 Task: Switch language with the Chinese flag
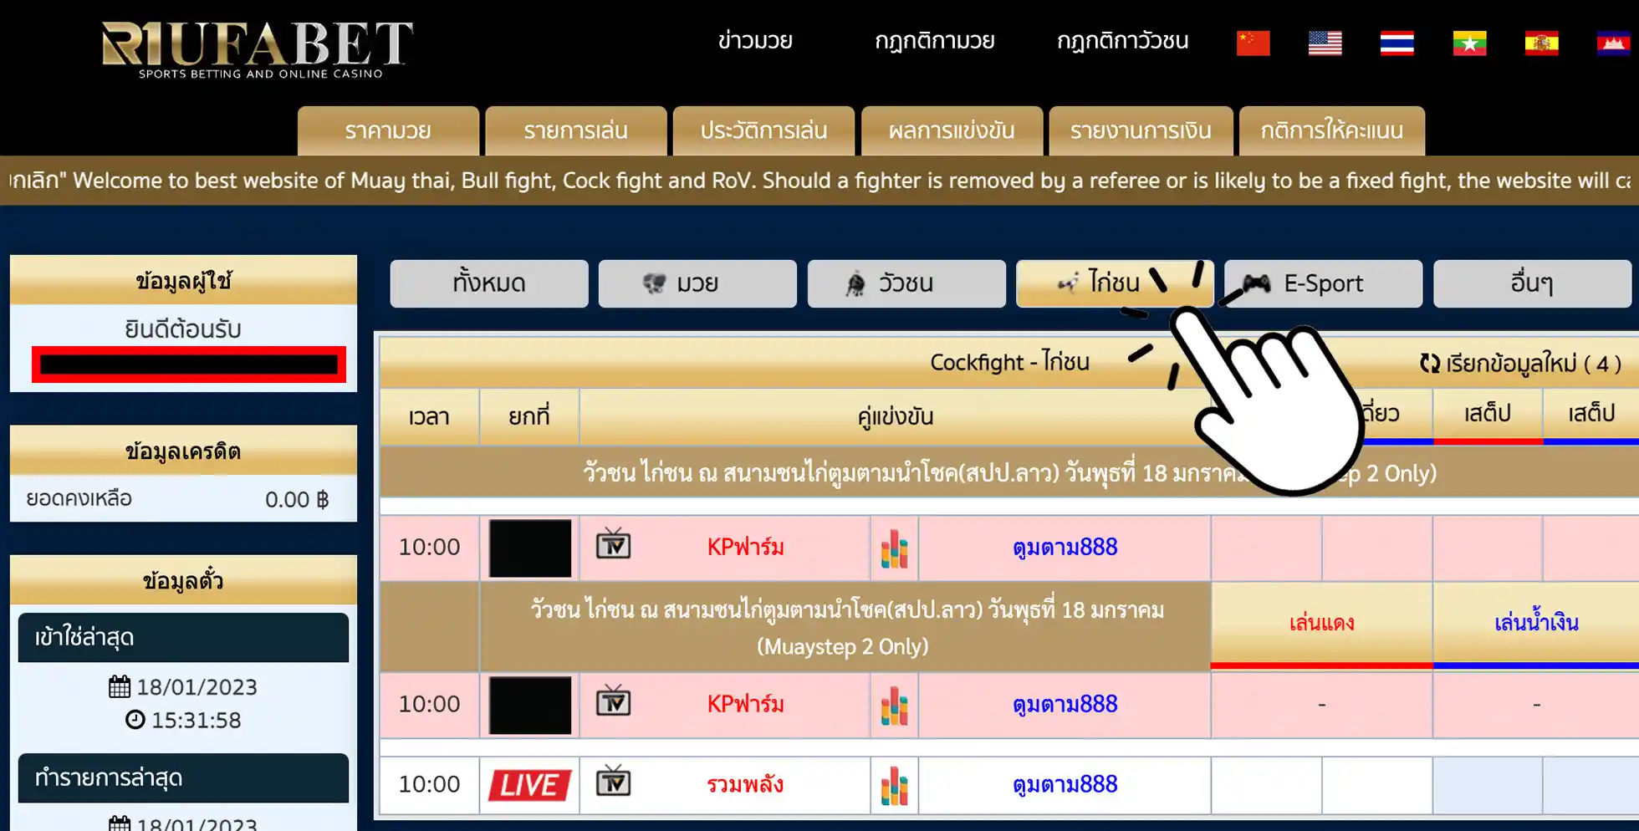click(1253, 43)
